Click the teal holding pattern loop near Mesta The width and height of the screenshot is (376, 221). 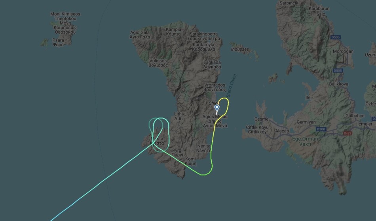coord(159,134)
